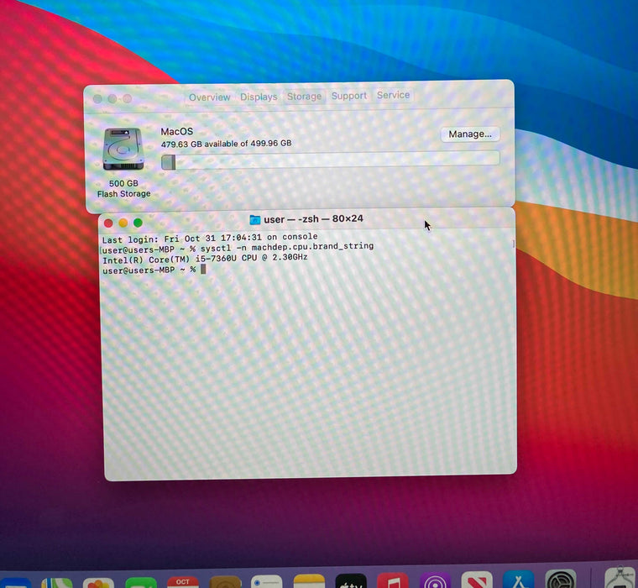
Task: Click the folder icon in the Terminal title bar
Action: point(255,220)
